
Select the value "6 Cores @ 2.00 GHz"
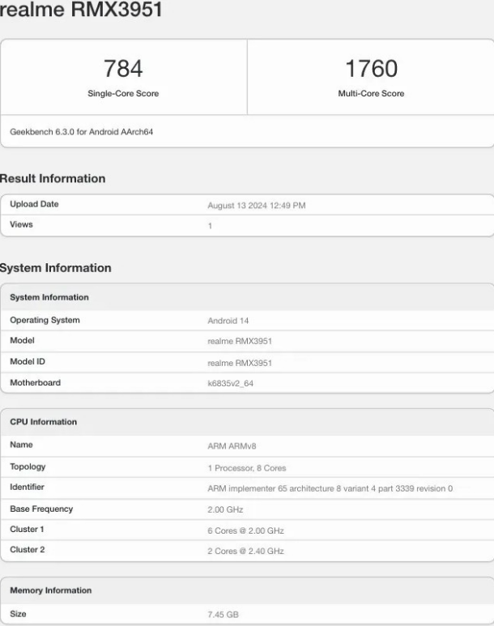click(245, 530)
